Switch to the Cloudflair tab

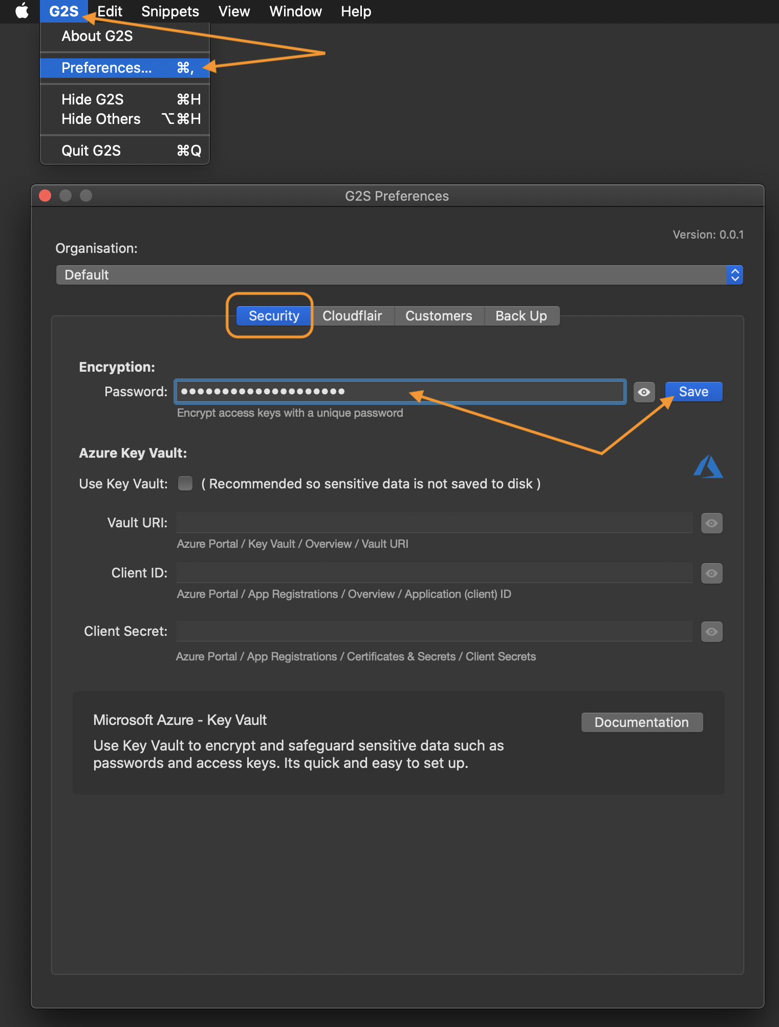coord(352,316)
